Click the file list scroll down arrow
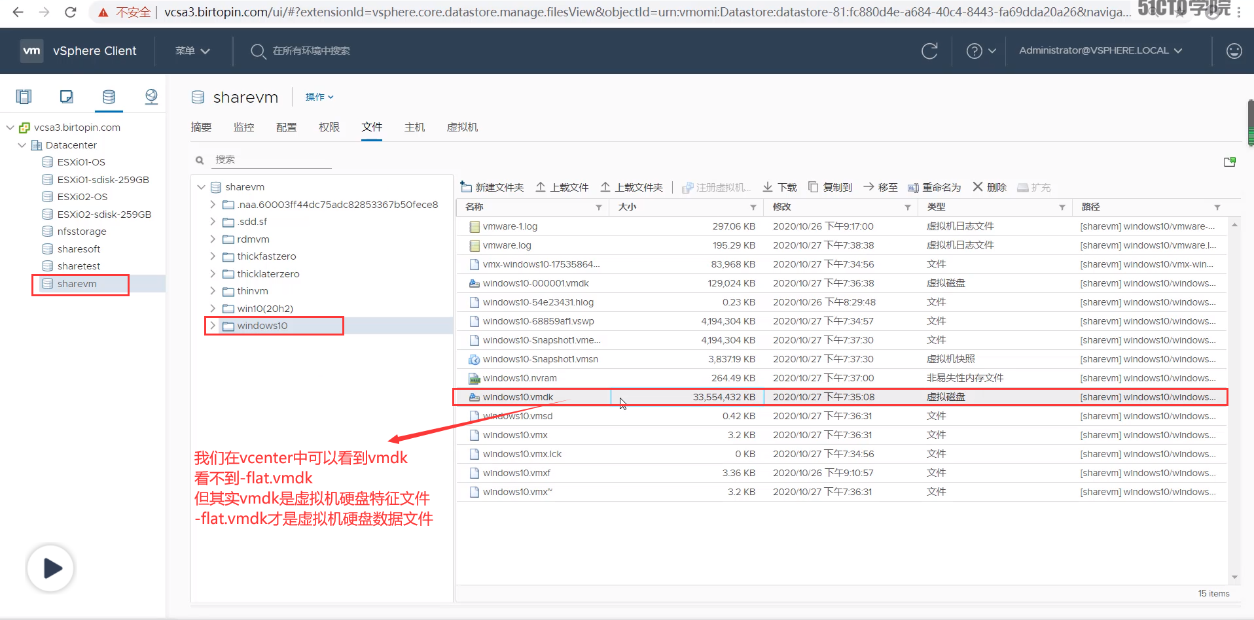Viewport: 1254px width, 620px height. point(1234,577)
